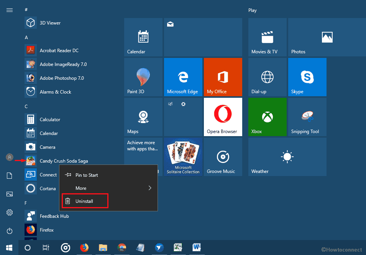Expand the Start menu hamburger button
Viewport: 366px width, 255px height.
point(10,10)
